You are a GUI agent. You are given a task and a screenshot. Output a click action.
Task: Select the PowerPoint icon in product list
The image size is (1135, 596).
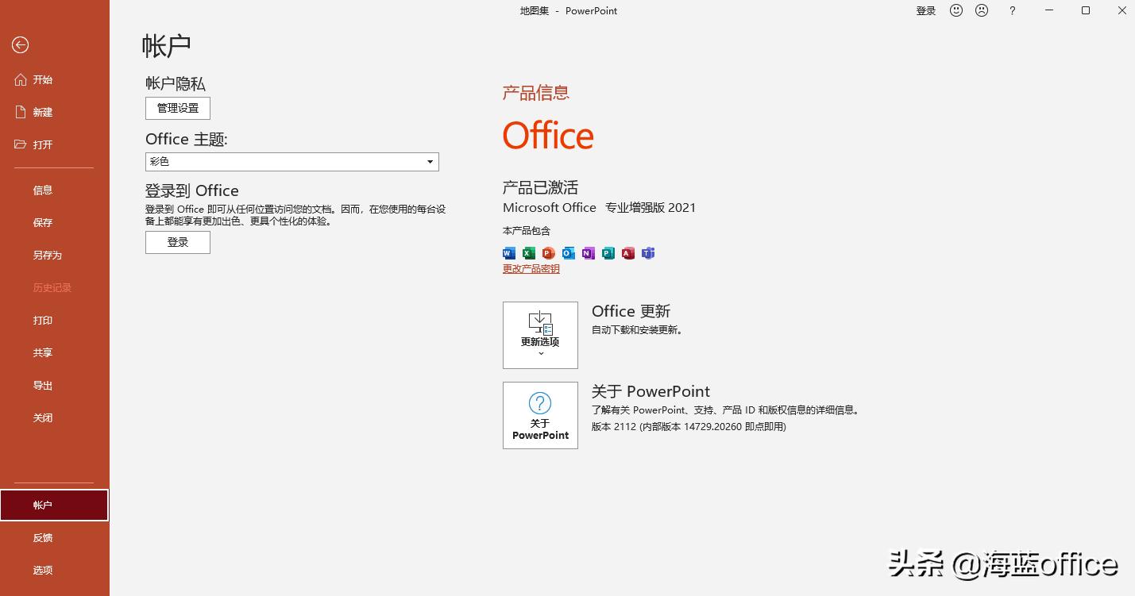point(548,253)
